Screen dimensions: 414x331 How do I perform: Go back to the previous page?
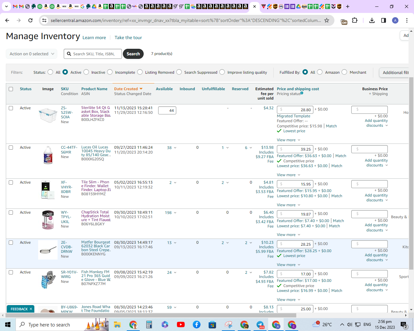pyautogui.click(x=7, y=20)
